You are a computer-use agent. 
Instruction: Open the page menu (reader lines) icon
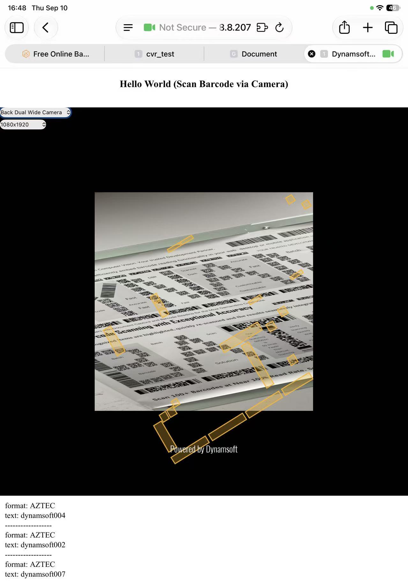point(128,27)
